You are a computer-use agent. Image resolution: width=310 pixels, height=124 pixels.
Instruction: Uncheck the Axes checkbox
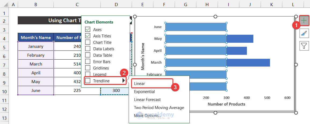tap(88, 30)
